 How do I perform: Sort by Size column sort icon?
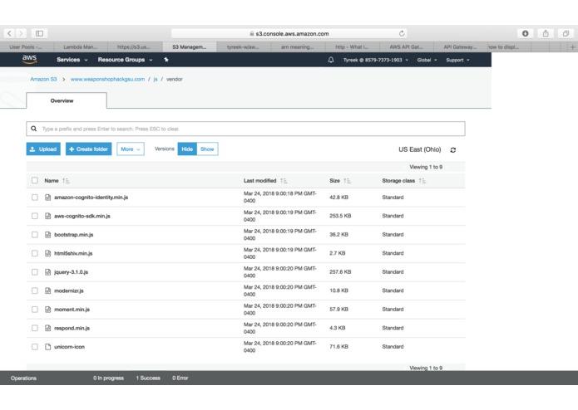pyautogui.click(x=347, y=181)
